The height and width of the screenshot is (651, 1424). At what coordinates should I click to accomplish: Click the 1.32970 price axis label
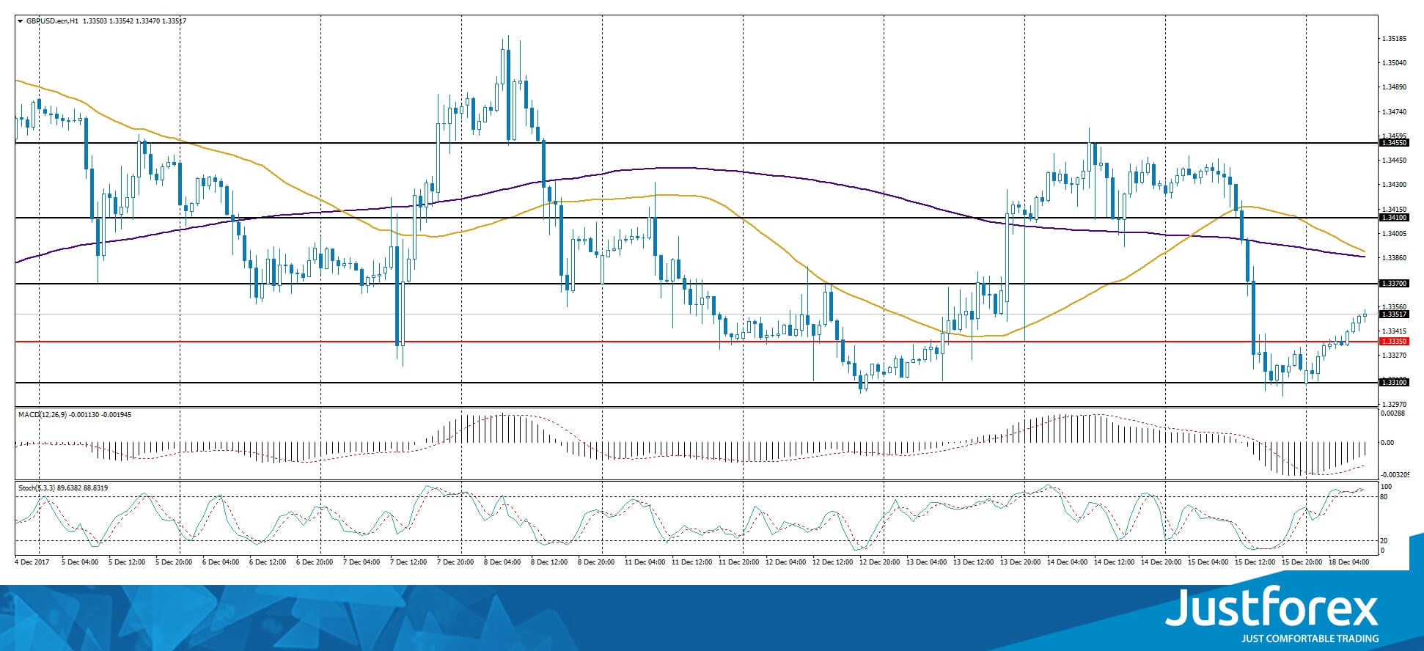1394,404
